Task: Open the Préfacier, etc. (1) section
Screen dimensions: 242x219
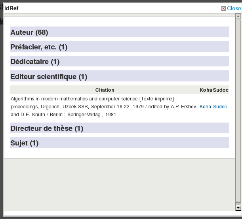Action: 39,47
